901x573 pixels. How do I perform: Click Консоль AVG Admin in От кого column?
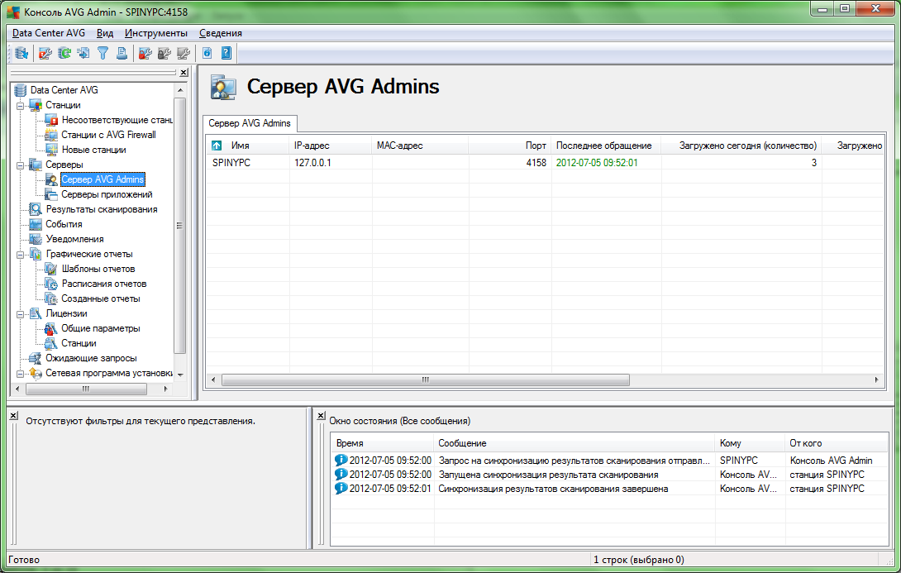tap(831, 461)
